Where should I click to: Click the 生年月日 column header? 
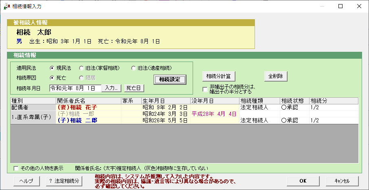point(166,101)
